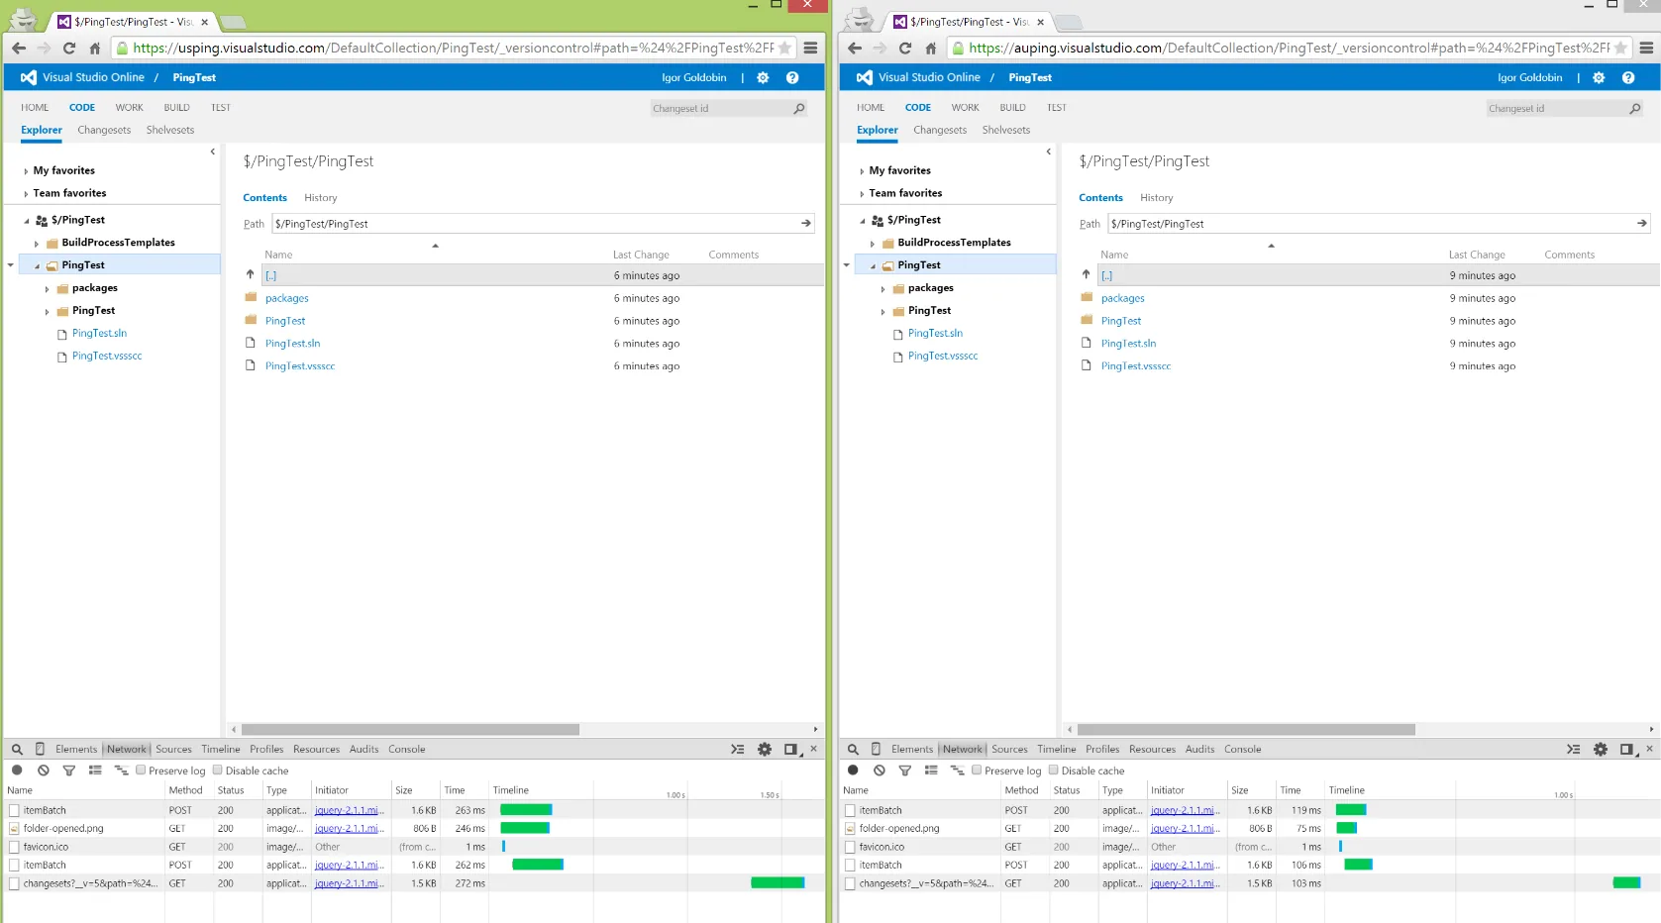Open PingTest.sln link in left contents list

click(292, 344)
